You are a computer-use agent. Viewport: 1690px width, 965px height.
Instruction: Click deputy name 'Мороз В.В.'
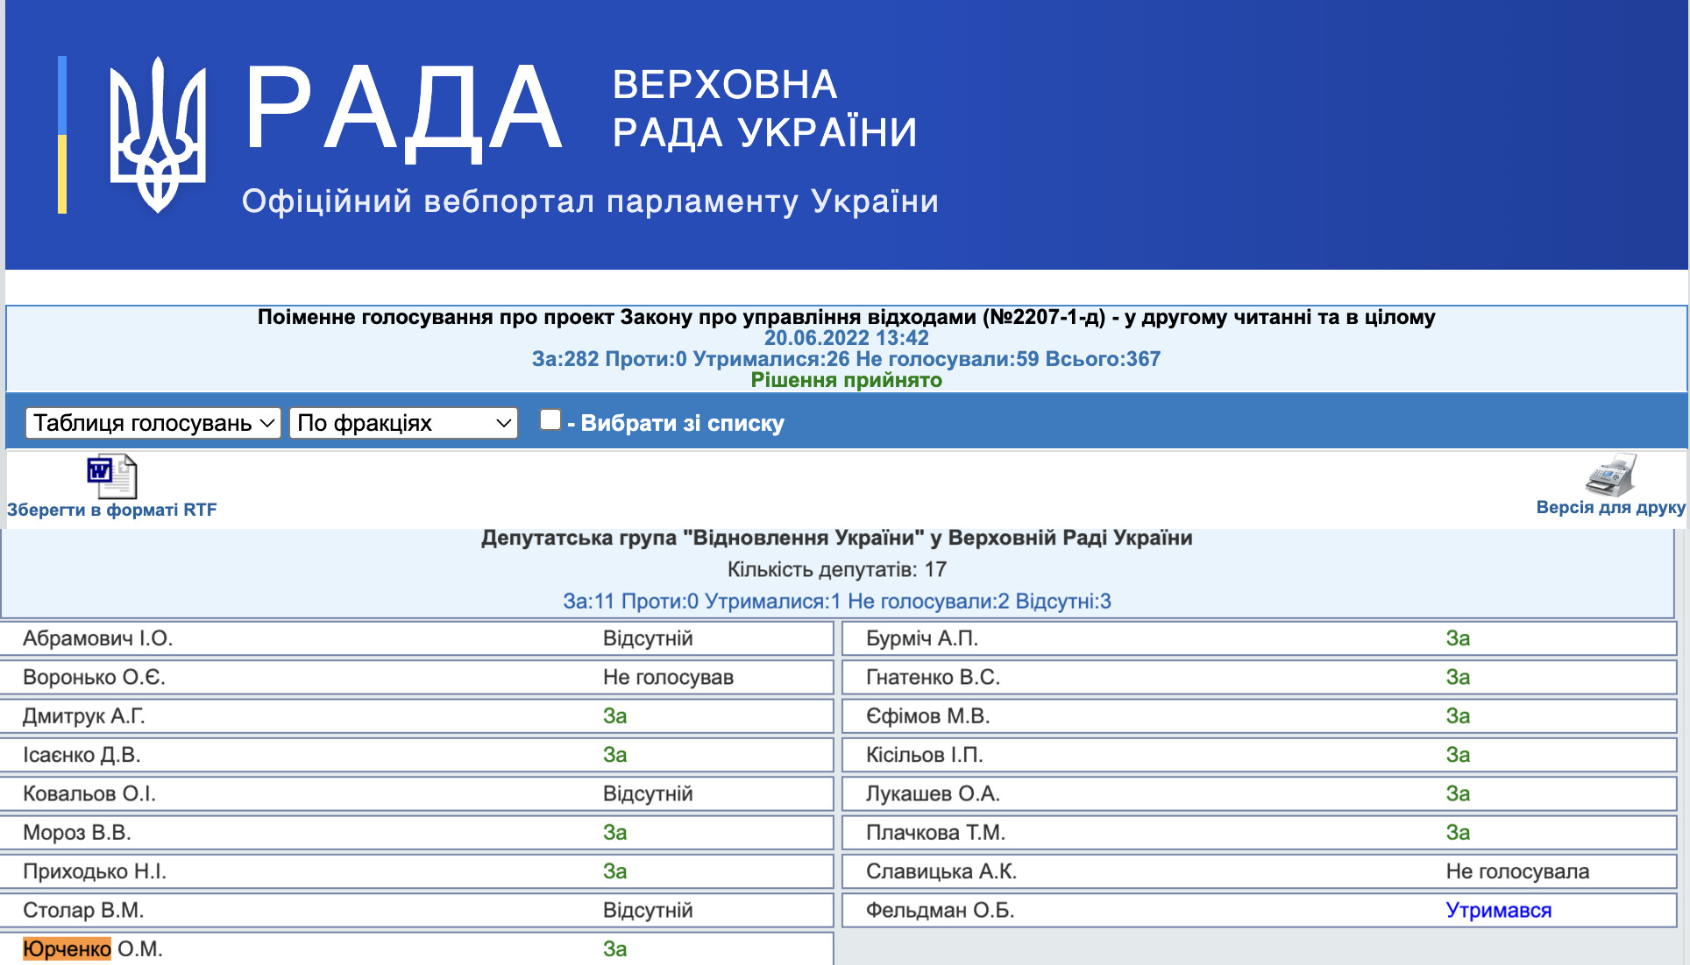coord(77,833)
